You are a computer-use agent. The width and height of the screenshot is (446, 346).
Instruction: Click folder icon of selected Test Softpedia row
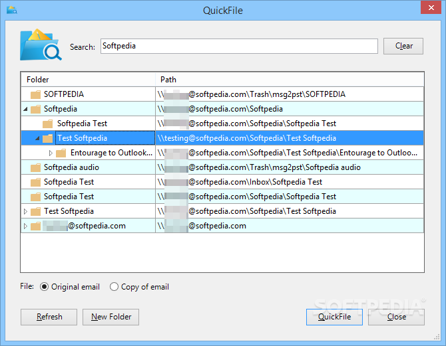pyautogui.click(x=47, y=138)
